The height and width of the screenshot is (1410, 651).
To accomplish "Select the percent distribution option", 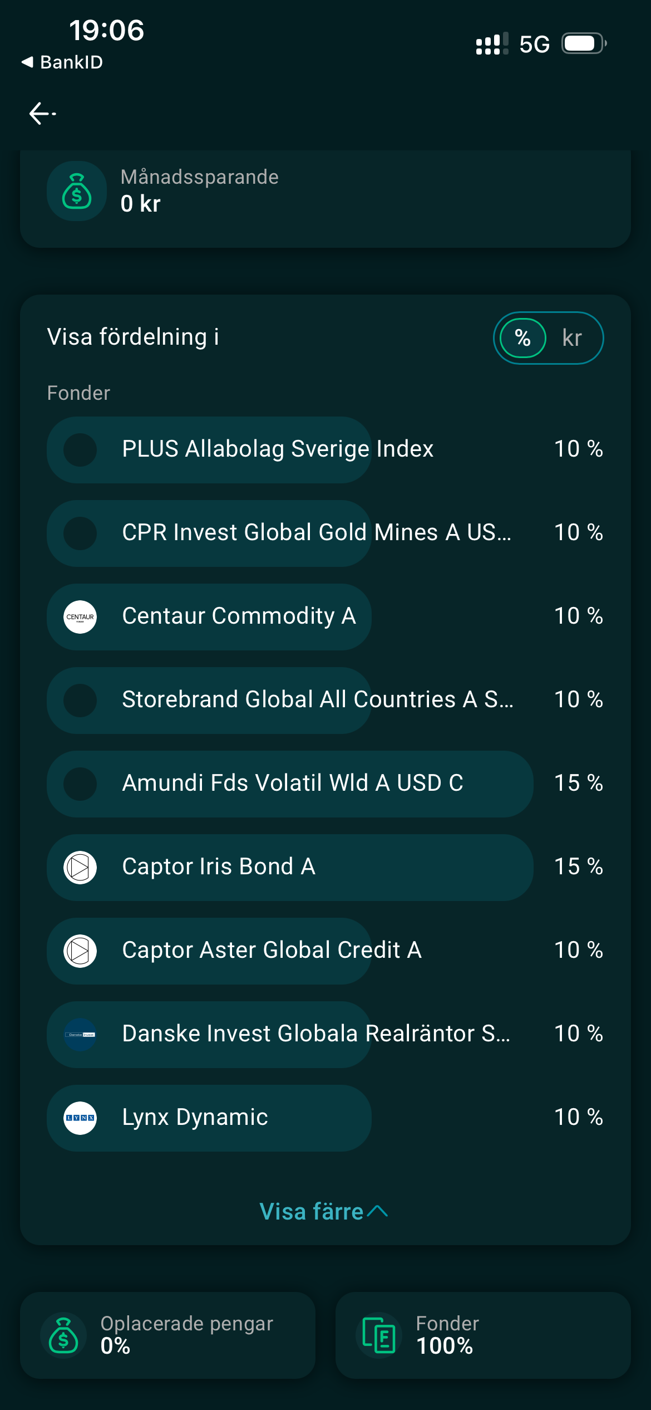I will tap(522, 338).
